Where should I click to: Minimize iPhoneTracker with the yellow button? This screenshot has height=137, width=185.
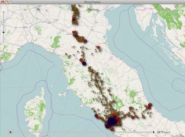coord(7,2)
